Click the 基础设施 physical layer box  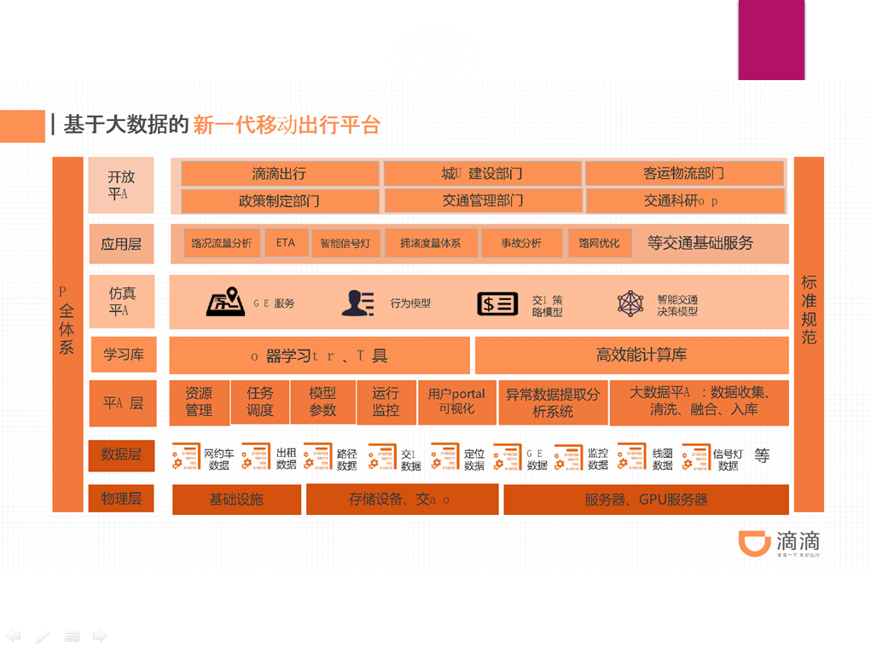236,500
